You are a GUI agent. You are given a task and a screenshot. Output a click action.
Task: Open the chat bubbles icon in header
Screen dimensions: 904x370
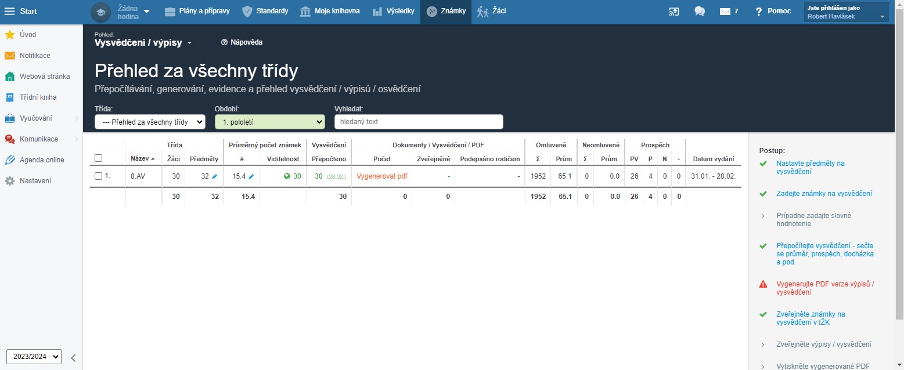point(699,12)
